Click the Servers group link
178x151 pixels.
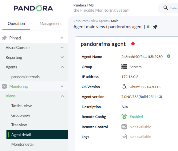click(x=136, y=67)
